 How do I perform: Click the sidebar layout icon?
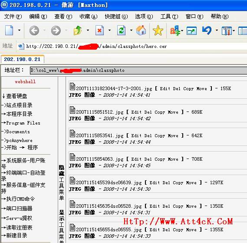click(243, 30)
